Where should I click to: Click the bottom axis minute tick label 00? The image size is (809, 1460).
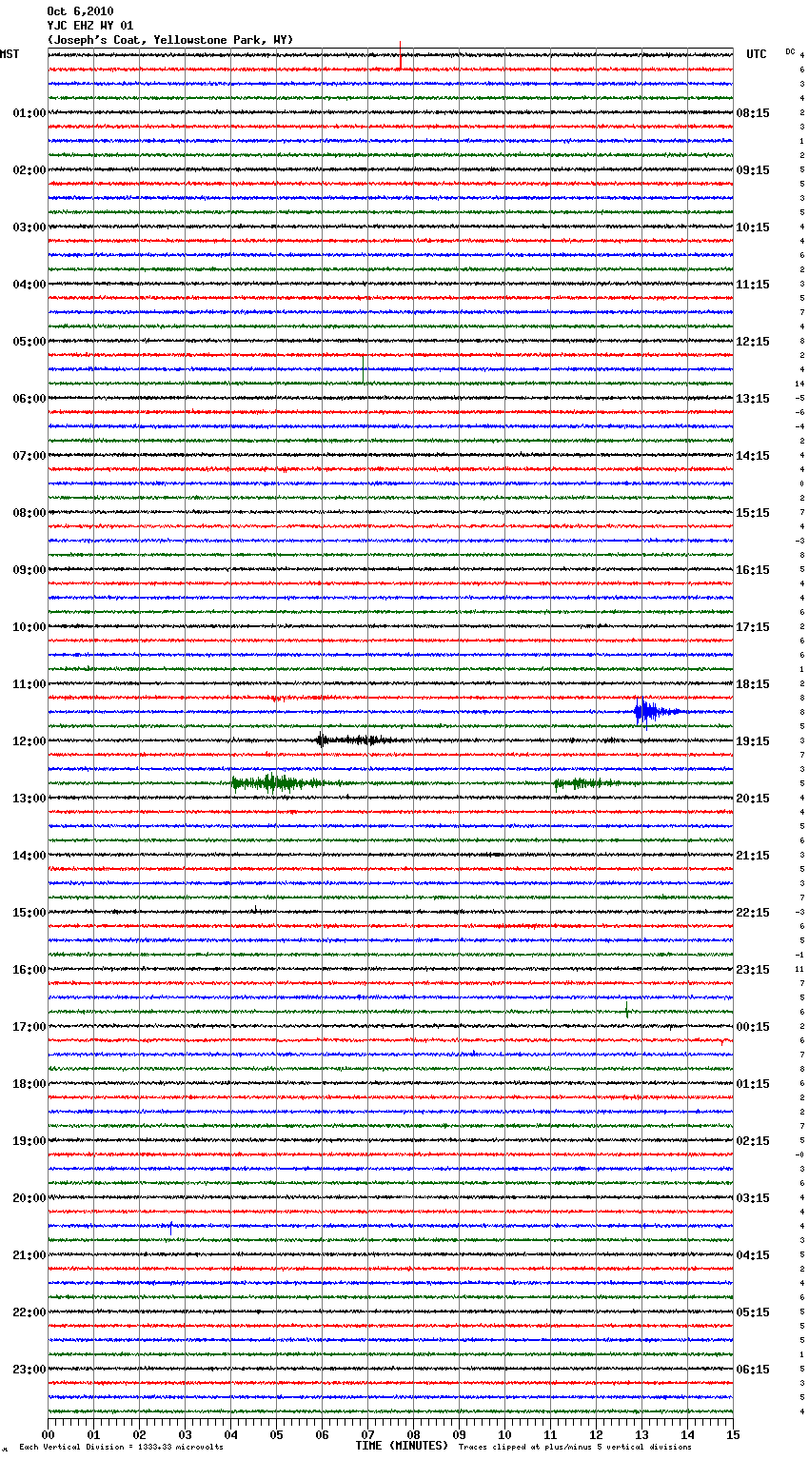[48, 1435]
